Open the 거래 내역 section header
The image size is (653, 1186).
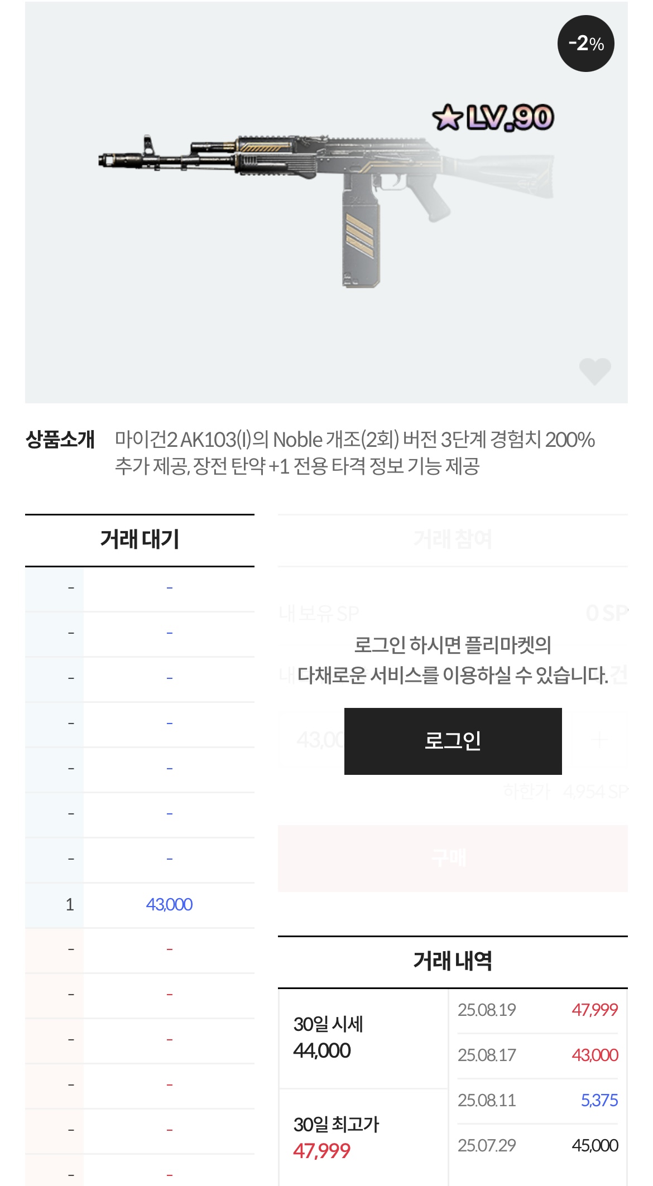[452, 961]
